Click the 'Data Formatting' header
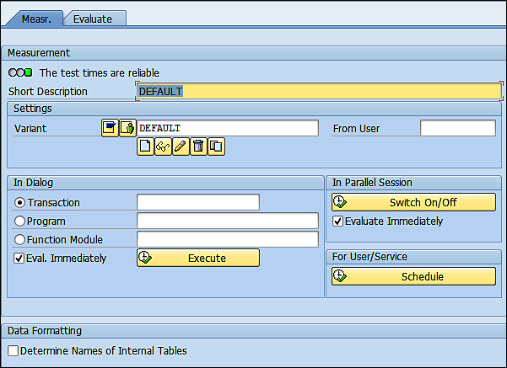Screen dimensions: 507x368 click(x=45, y=331)
